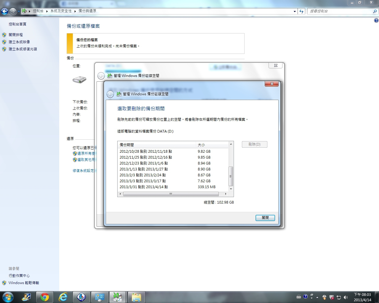The height and width of the screenshot is (303, 379).
Task: Close the rear dialog with its X button
Action: (275, 65)
